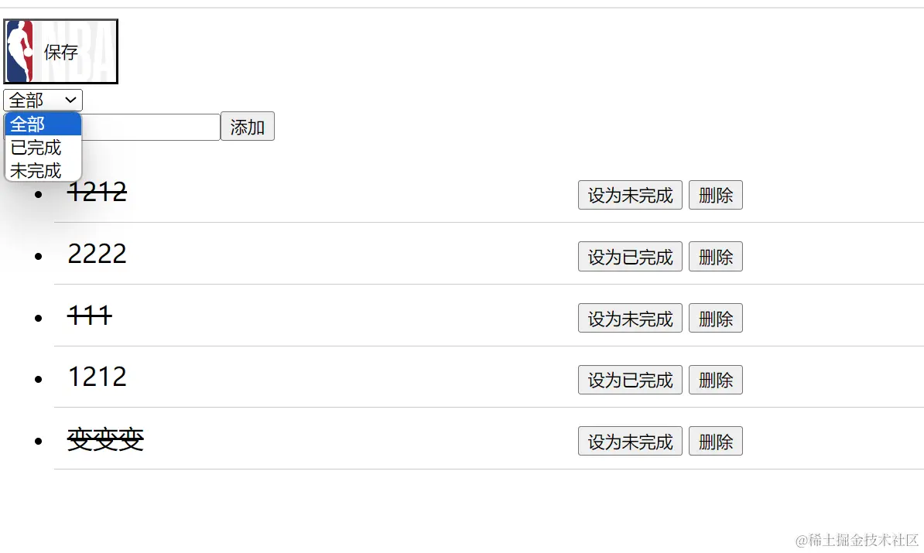Mark the second 1212 item as 已完成
Viewport: 924px width, 553px height.
(630, 380)
